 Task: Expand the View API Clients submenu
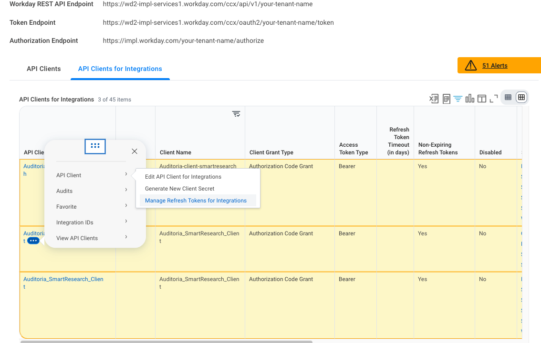tap(92, 238)
